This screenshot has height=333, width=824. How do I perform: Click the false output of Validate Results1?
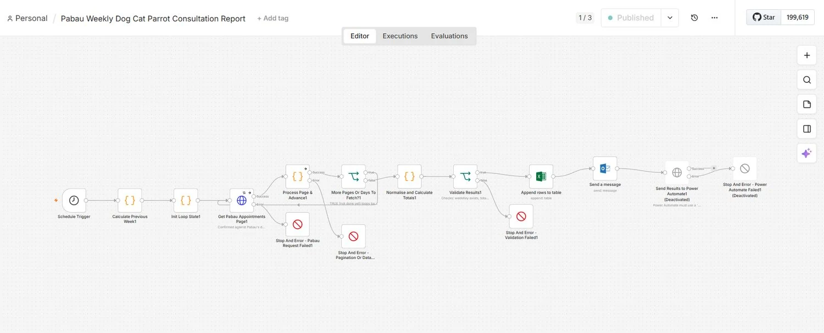click(x=477, y=180)
